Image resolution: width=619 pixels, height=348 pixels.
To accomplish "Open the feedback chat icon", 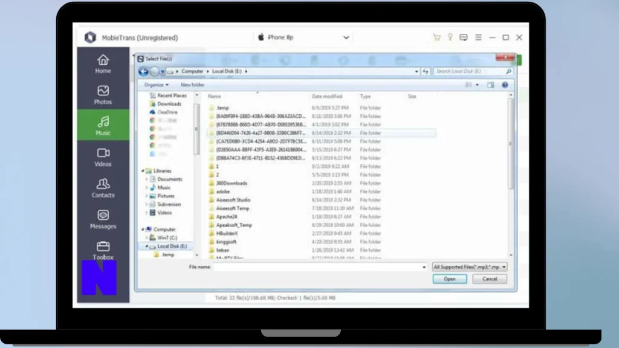I will [464, 37].
